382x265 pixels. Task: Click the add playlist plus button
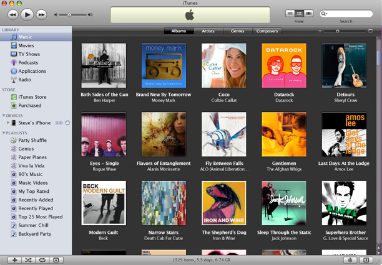point(14,259)
